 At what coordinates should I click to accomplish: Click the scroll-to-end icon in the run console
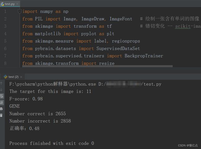pos(2,102)
